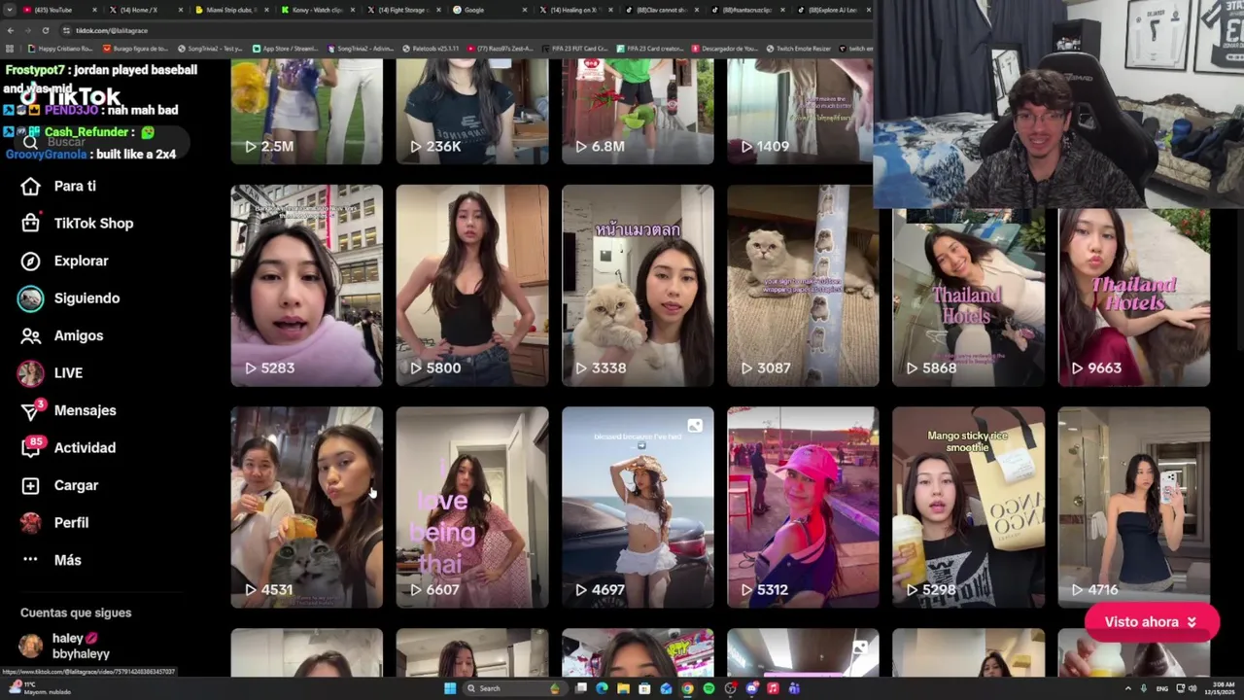Open the taskbar clock and date

[x=1221, y=688]
